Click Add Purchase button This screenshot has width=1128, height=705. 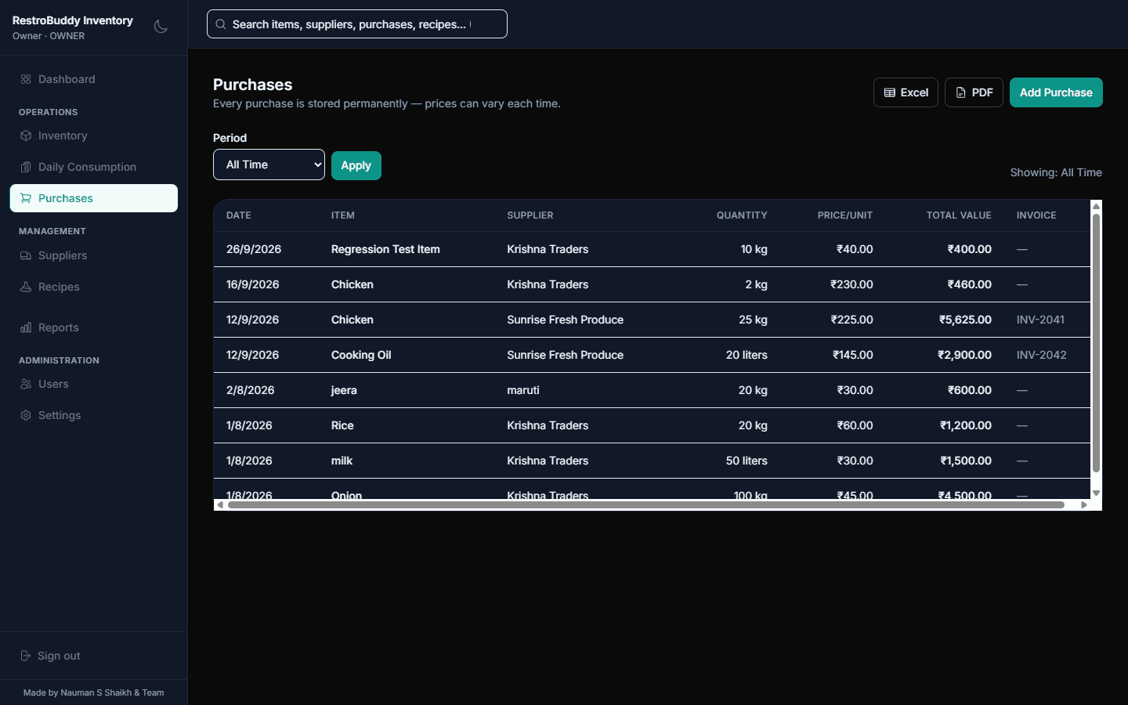click(1056, 92)
